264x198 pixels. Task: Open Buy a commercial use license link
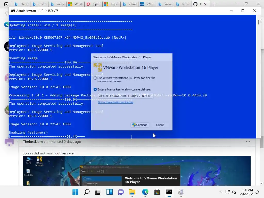pos(115,102)
